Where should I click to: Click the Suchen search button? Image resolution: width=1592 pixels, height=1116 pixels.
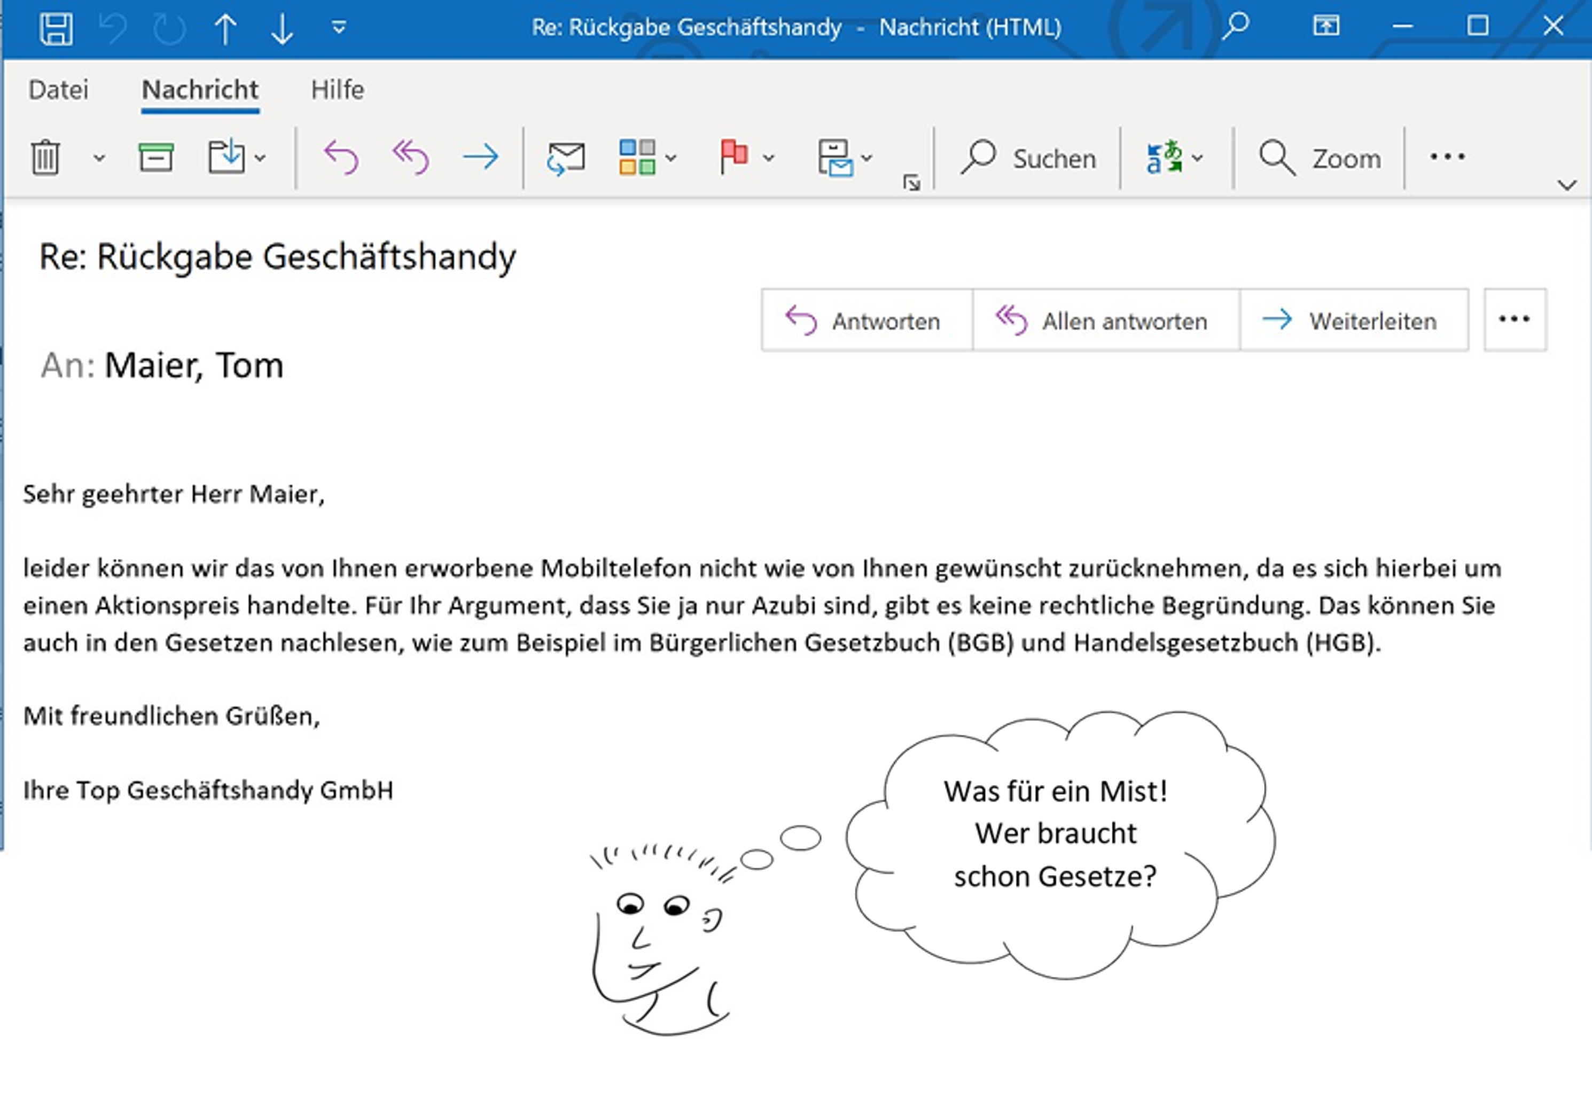coord(1029,159)
